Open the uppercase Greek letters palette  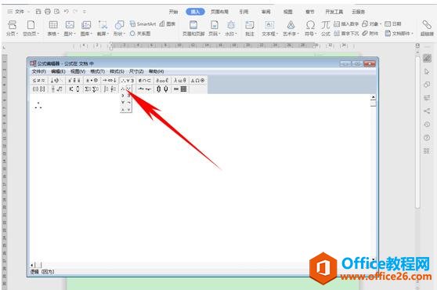[197, 80]
